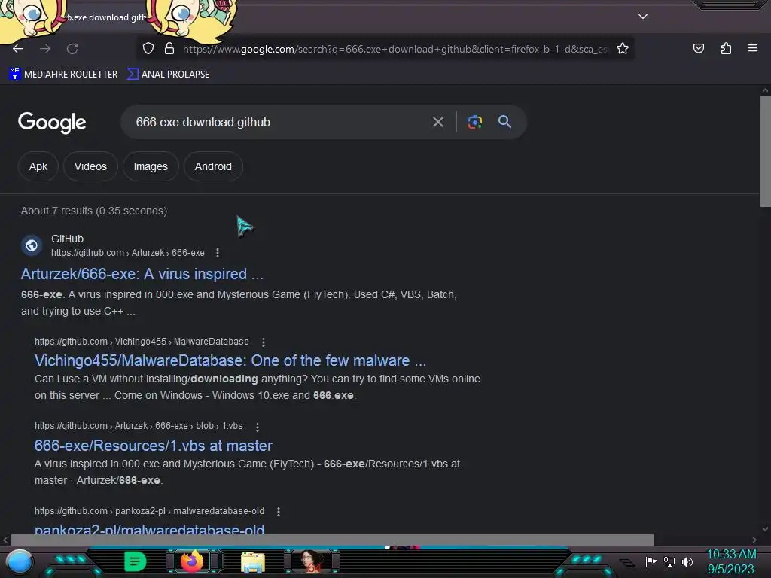Open the volume speaker tray icon
Image resolution: width=771 pixels, height=578 pixels.
click(687, 561)
